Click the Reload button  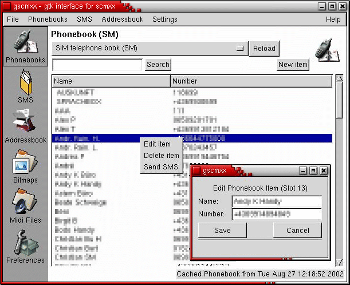264,49
